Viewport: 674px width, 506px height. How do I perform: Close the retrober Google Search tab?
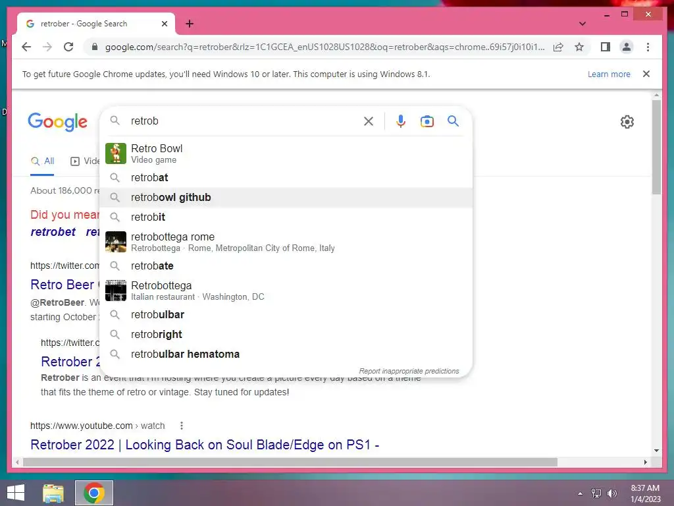point(164,24)
